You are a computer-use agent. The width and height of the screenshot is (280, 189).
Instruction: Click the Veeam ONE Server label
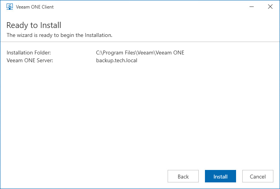30,60
